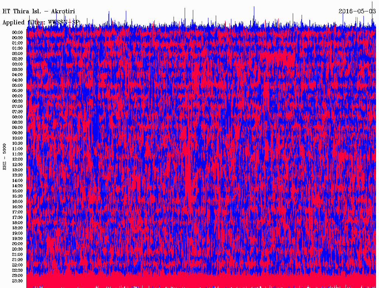Click the 19:30 time label
Image resolution: width=379 pixels, height=288 pixels.
click(17, 239)
